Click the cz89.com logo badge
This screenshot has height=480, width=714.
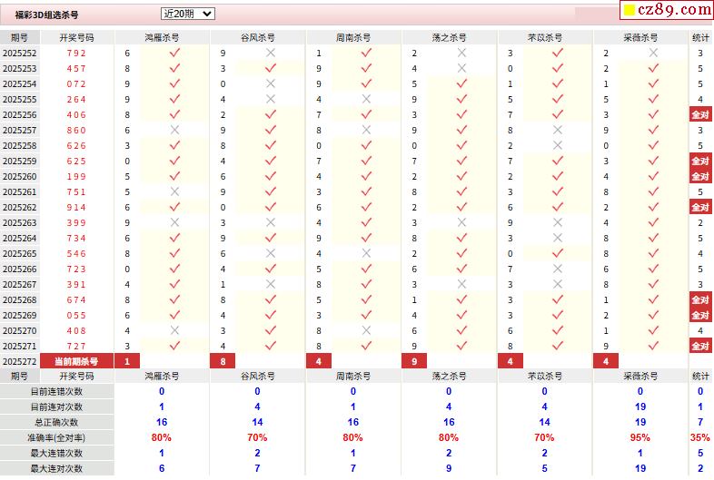[x=665, y=11]
